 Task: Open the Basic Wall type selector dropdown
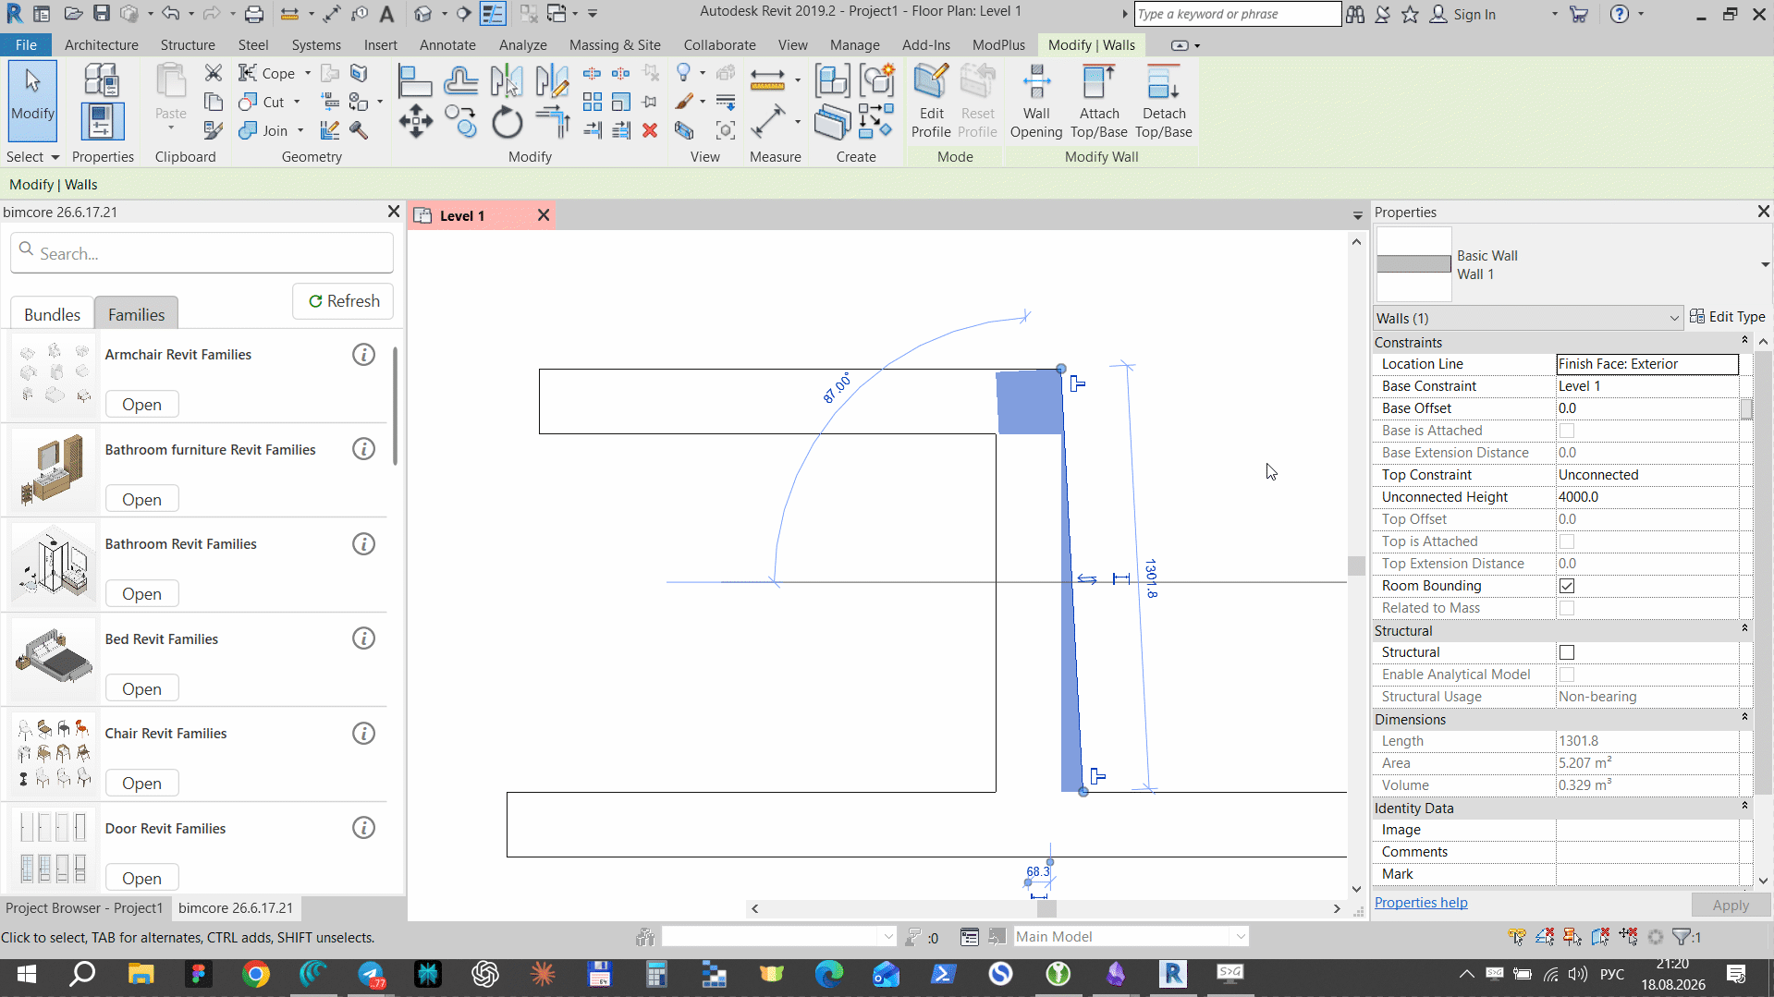[x=1765, y=265]
